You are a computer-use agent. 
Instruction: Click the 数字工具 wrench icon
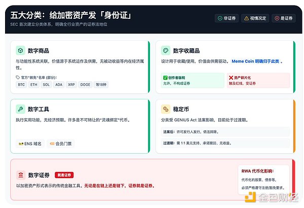(20, 109)
